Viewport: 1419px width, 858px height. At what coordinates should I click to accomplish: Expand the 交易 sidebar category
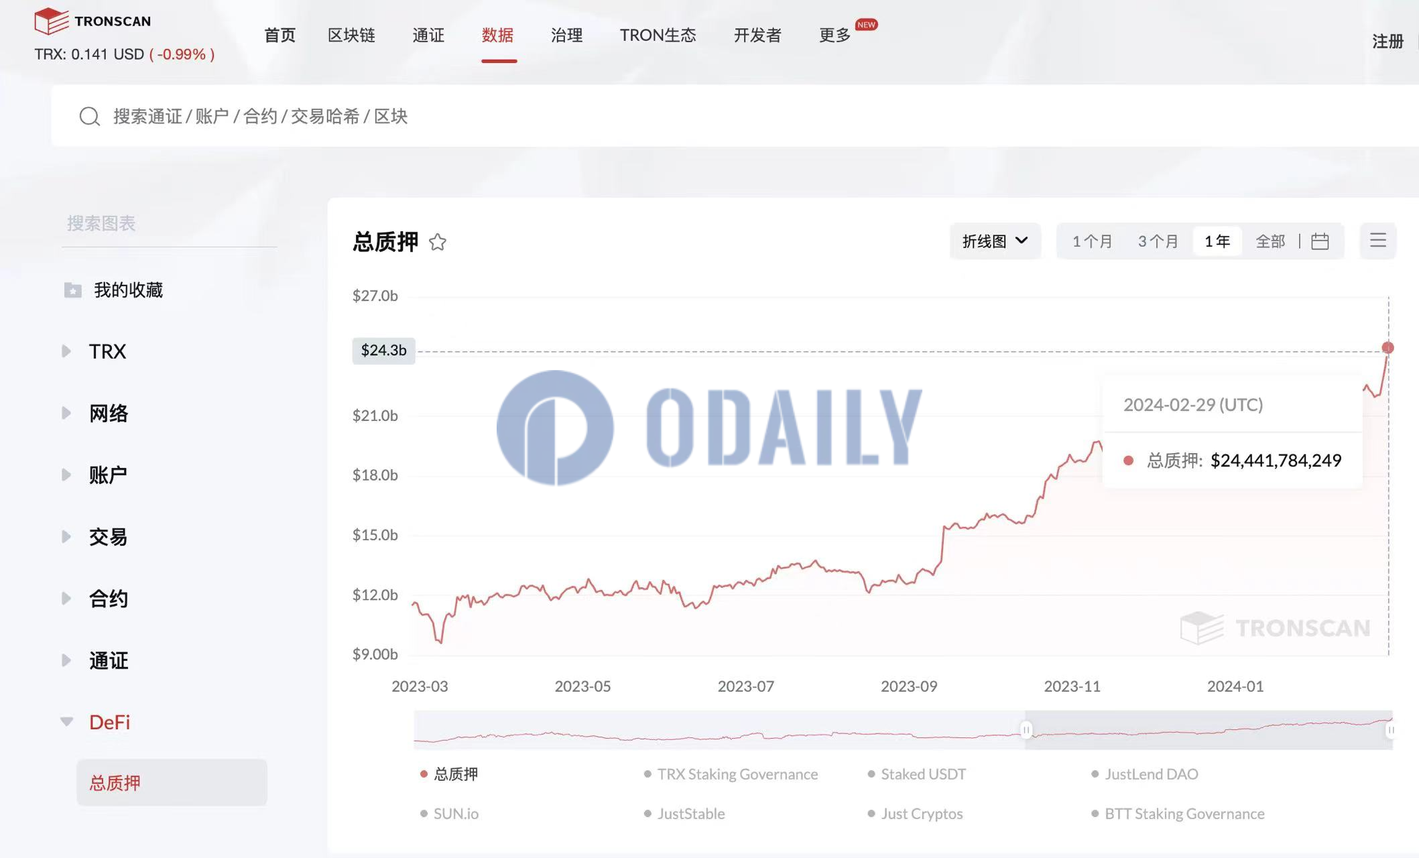[94, 536]
